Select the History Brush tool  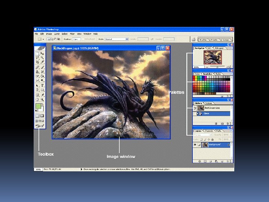[42, 71]
